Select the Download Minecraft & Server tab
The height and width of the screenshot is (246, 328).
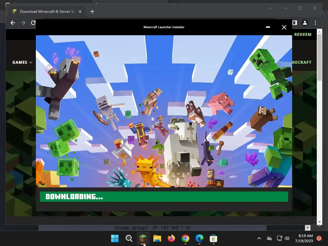[x=47, y=12]
